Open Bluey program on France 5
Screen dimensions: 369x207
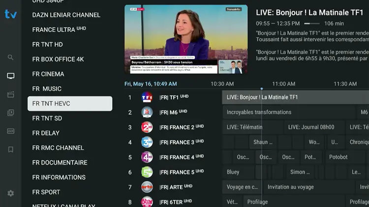click(239, 172)
